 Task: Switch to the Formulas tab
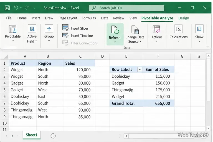pyautogui.click(x=89, y=18)
